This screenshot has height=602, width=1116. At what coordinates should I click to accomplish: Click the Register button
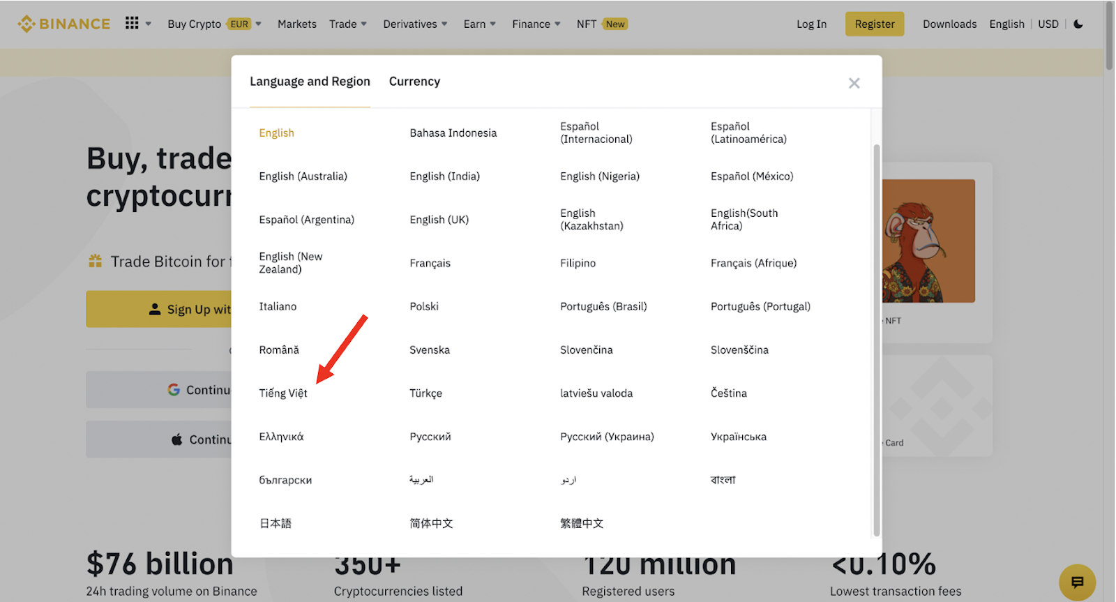[875, 24]
